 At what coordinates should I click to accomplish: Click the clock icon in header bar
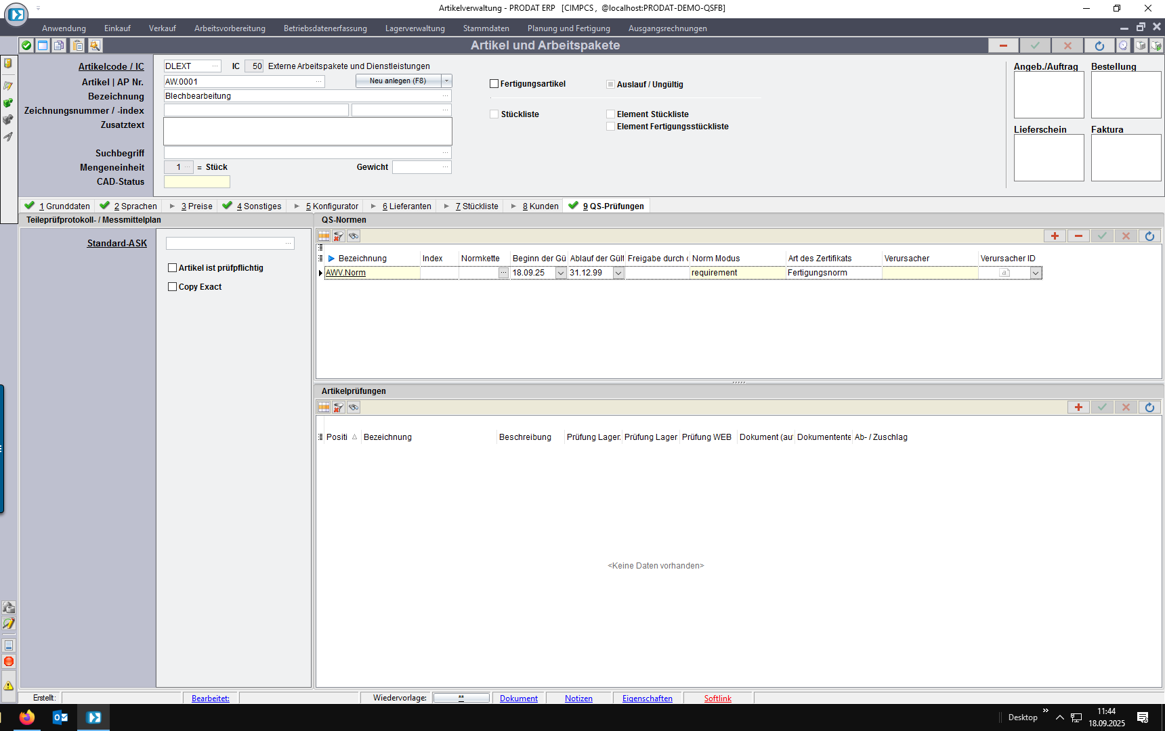tap(1123, 45)
